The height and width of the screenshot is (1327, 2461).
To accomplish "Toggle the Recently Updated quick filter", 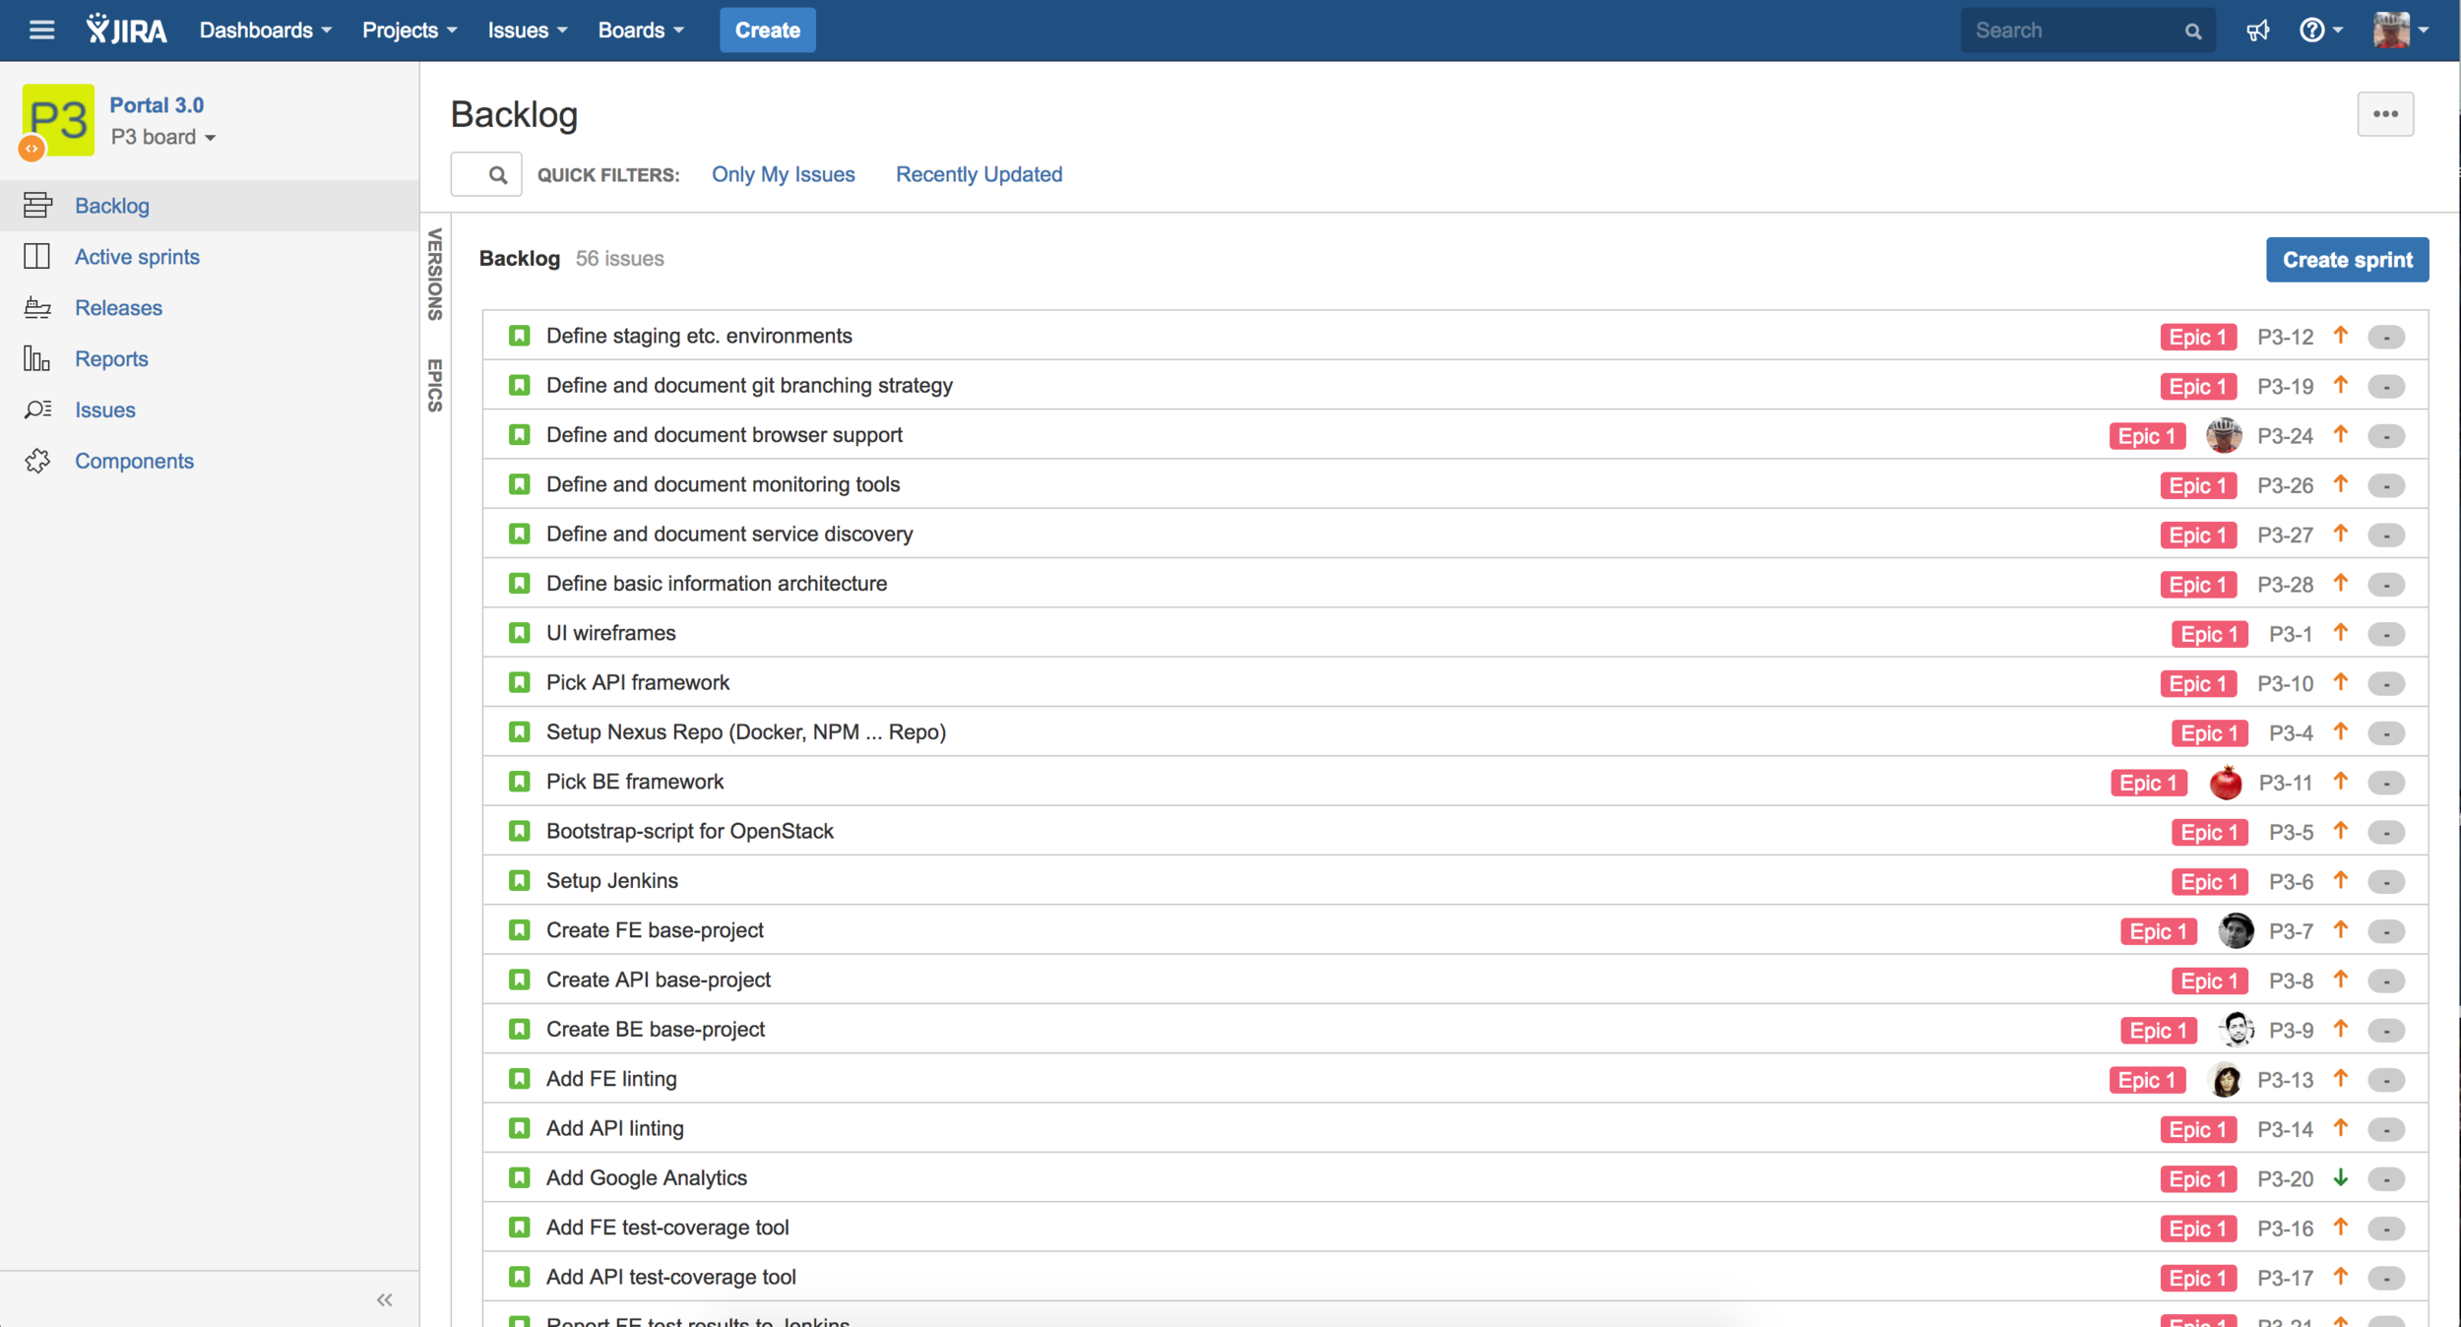I will 978,174.
